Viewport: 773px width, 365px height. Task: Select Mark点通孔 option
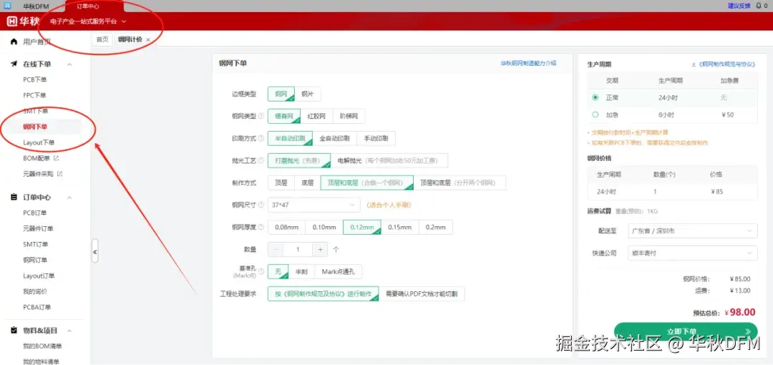point(338,271)
